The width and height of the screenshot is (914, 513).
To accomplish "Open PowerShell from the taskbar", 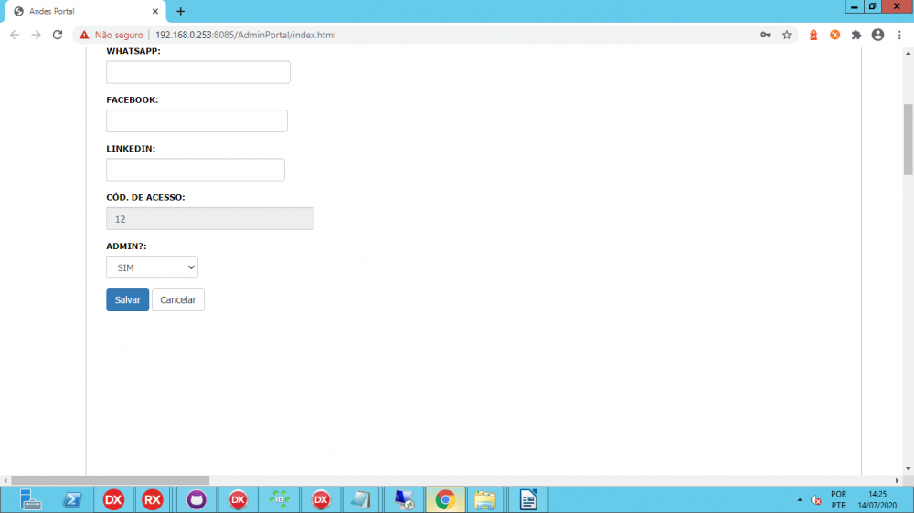I will click(x=72, y=499).
